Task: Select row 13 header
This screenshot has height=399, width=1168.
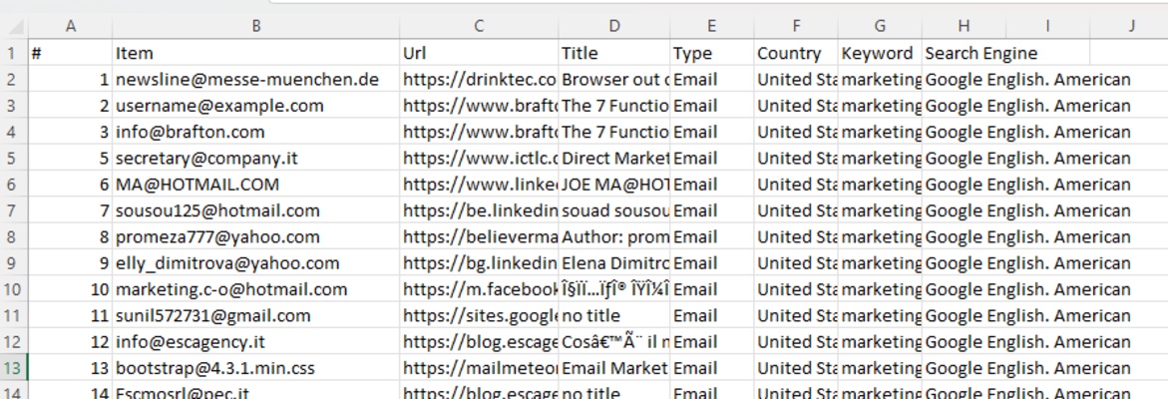Action: tap(13, 368)
